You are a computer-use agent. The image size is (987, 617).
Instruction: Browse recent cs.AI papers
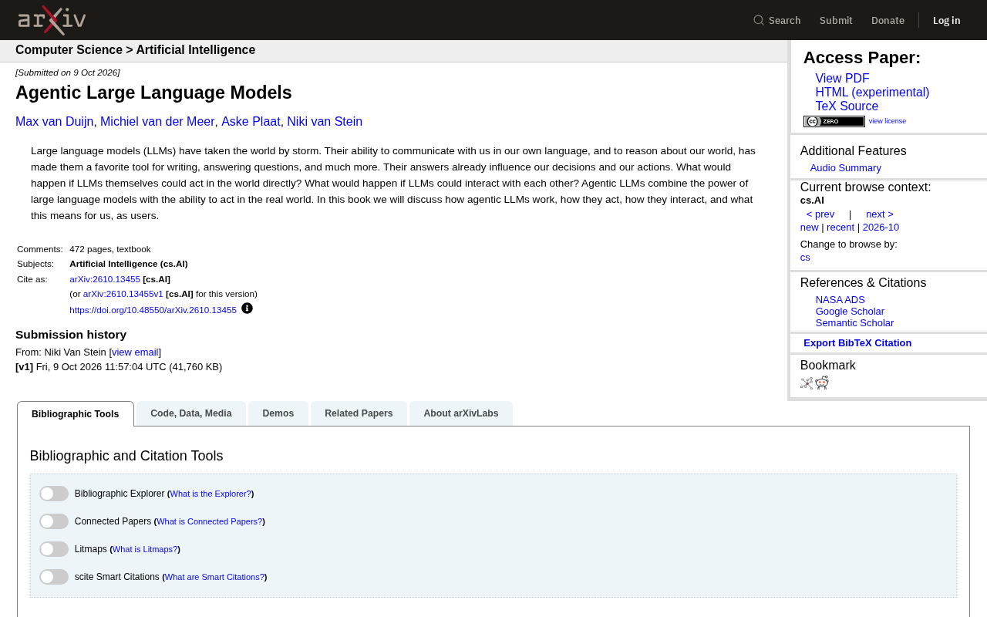(x=840, y=228)
